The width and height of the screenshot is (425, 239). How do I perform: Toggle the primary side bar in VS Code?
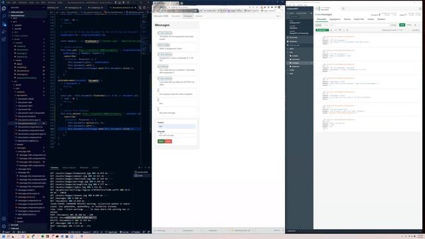(x=116, y=3)
